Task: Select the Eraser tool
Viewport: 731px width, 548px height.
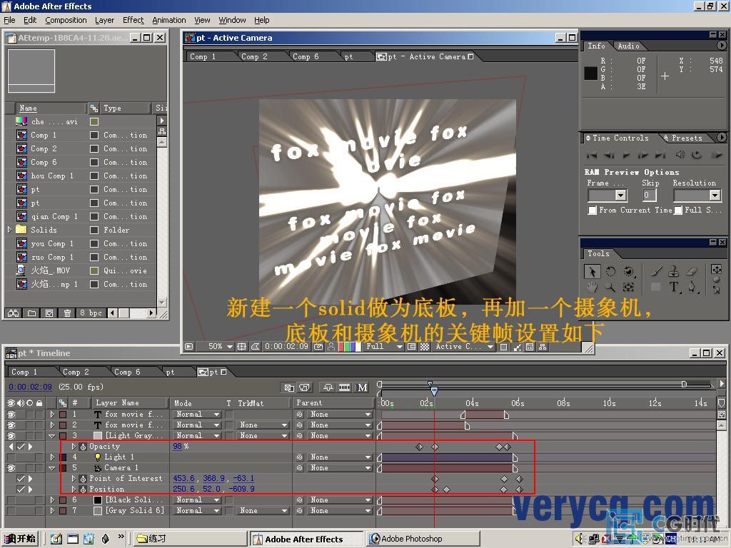Action: pos(692,271)
